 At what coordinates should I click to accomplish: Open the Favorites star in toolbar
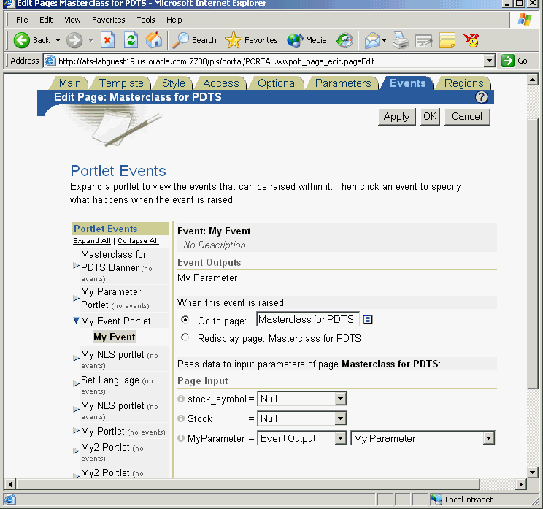251,41
